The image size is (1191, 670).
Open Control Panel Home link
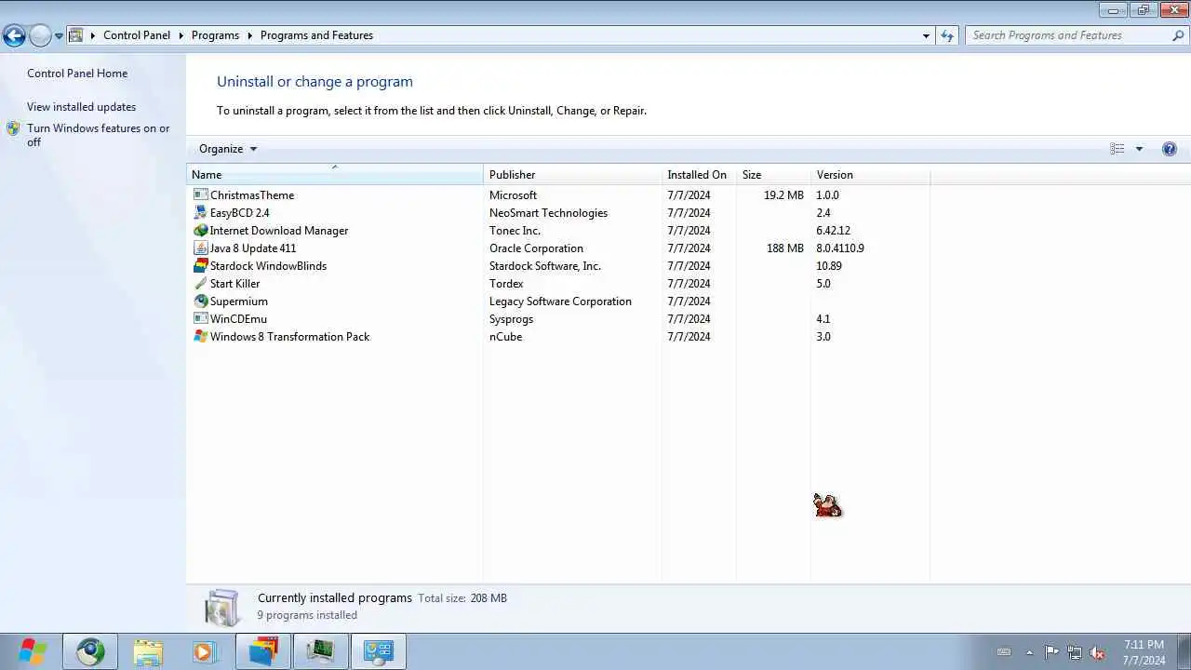[77, 74]
